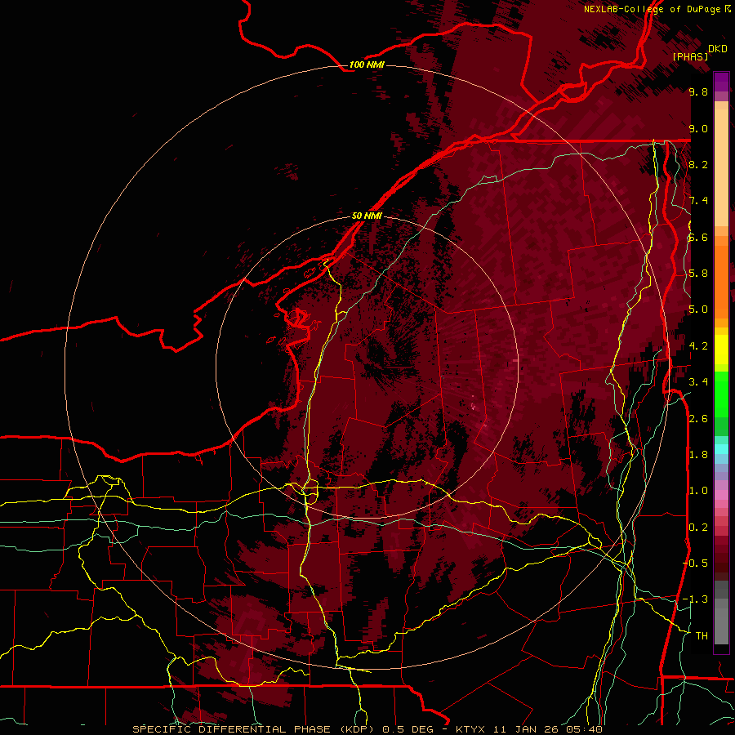
Task: Click the (KDP) caption text
Action: (x=359, y=729)
